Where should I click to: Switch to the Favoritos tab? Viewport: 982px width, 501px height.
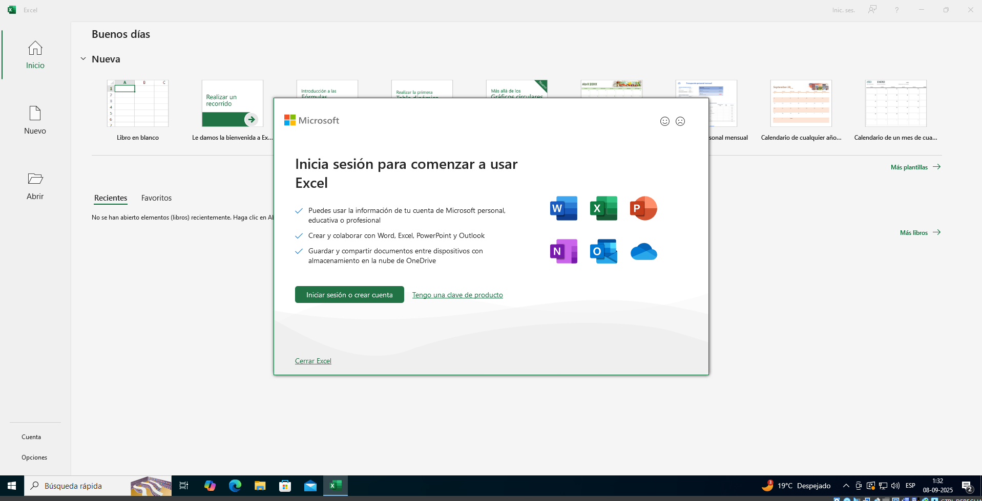pos(156,198)
